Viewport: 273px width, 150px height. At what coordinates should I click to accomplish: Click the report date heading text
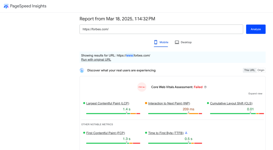pyautogui.click(x=117, y=19)
